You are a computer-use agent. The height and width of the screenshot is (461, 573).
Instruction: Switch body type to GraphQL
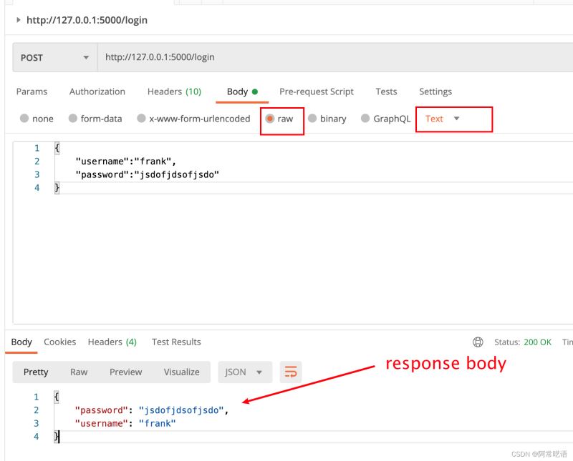[x=365, y=119]
